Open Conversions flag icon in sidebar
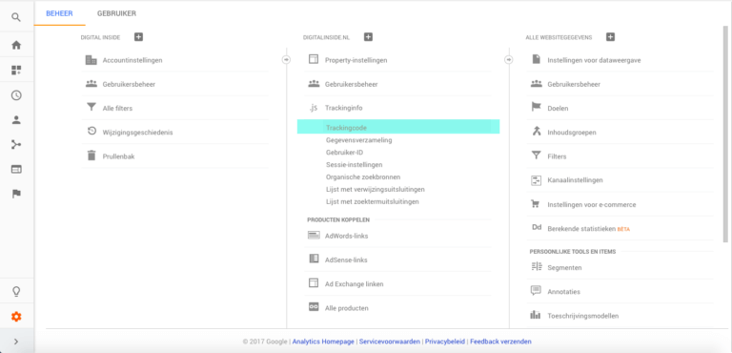The width and height of the screenshot is (732, 353). point(16,194)
